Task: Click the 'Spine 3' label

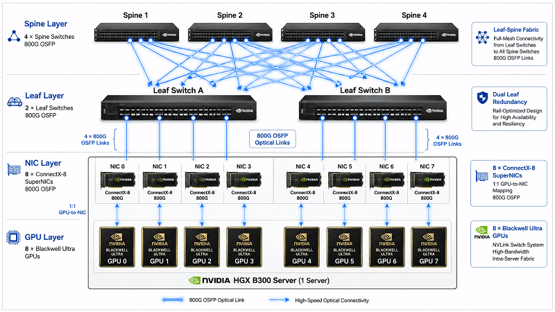Action: (x=322, y=15)
